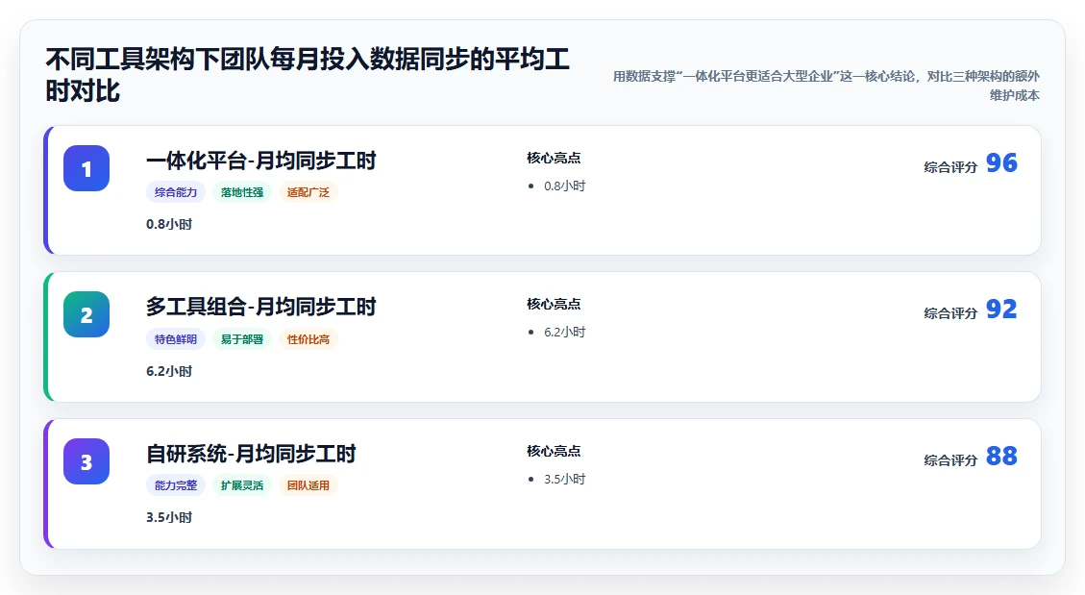Image resolution: width=1085 pixels, height=595 pixels.
Task: Select the 能力完整 tag
Action: [176, 485]
